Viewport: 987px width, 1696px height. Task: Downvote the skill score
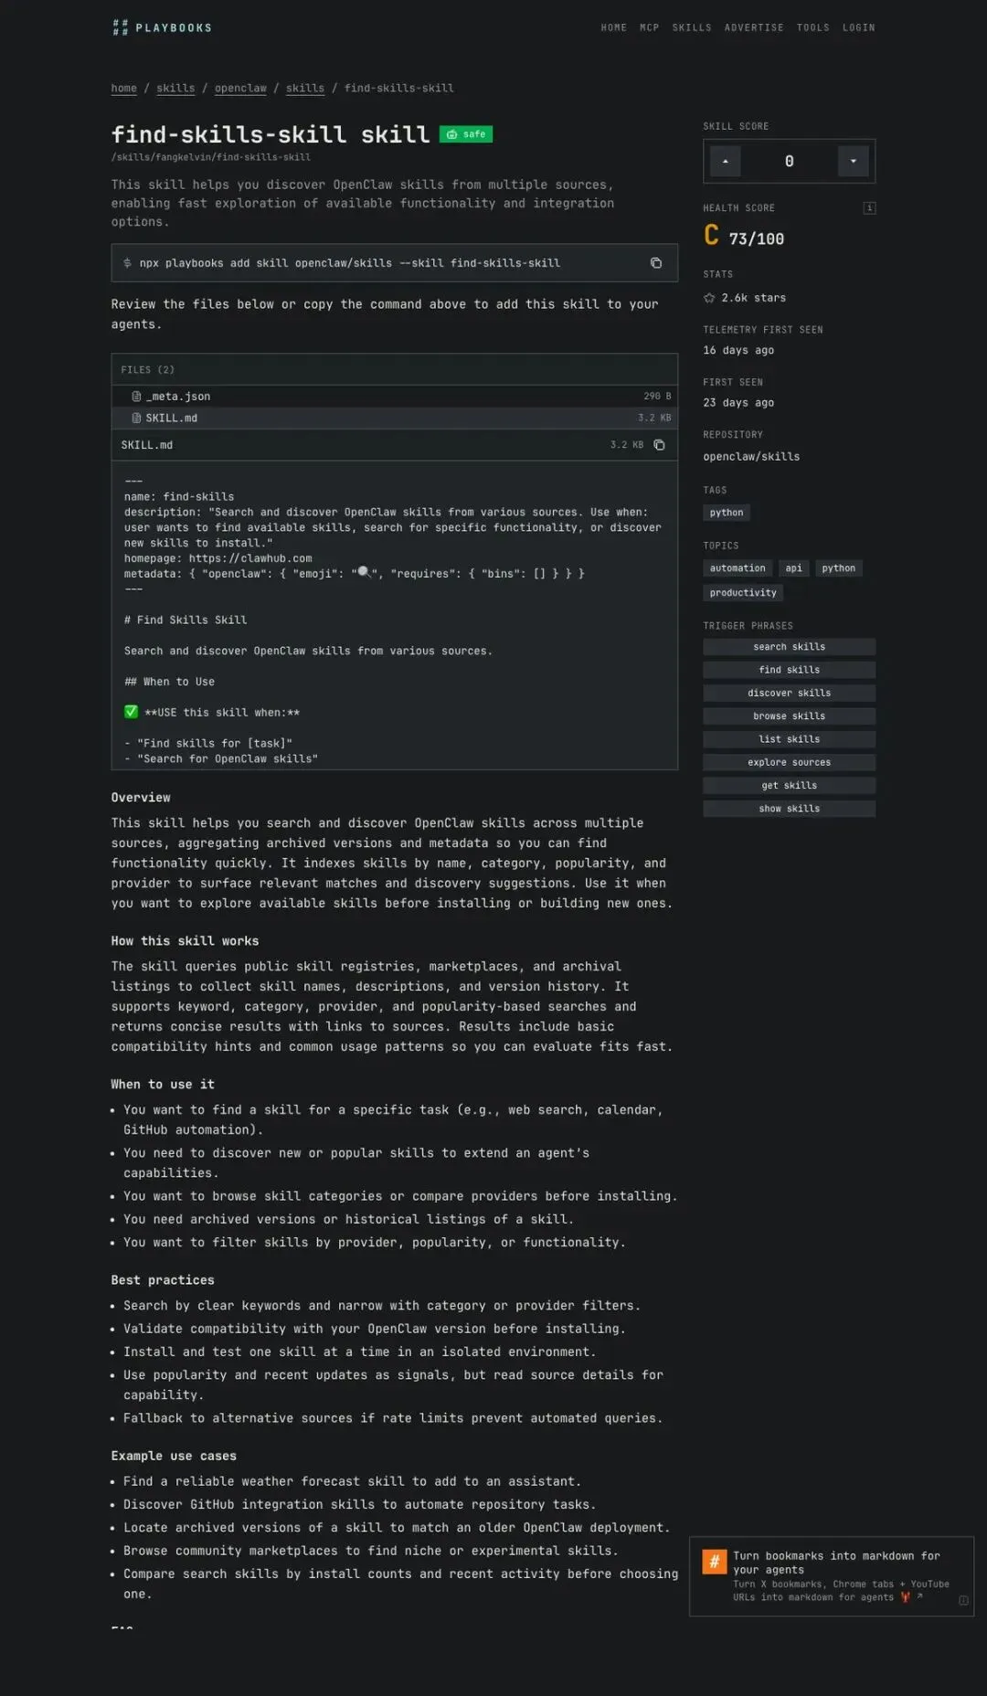tap(854, 162)
